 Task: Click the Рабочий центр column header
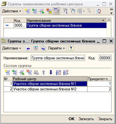[50, 79]
